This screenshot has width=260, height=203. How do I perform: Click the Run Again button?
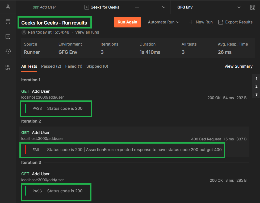(127, 22)
